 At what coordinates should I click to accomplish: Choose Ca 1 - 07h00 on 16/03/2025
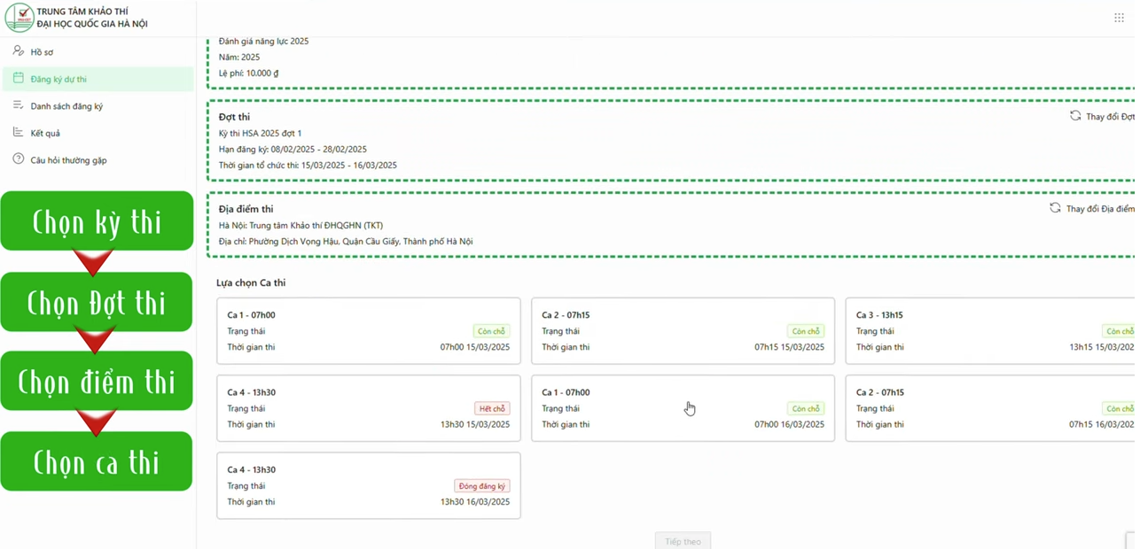tap(683, 407)
